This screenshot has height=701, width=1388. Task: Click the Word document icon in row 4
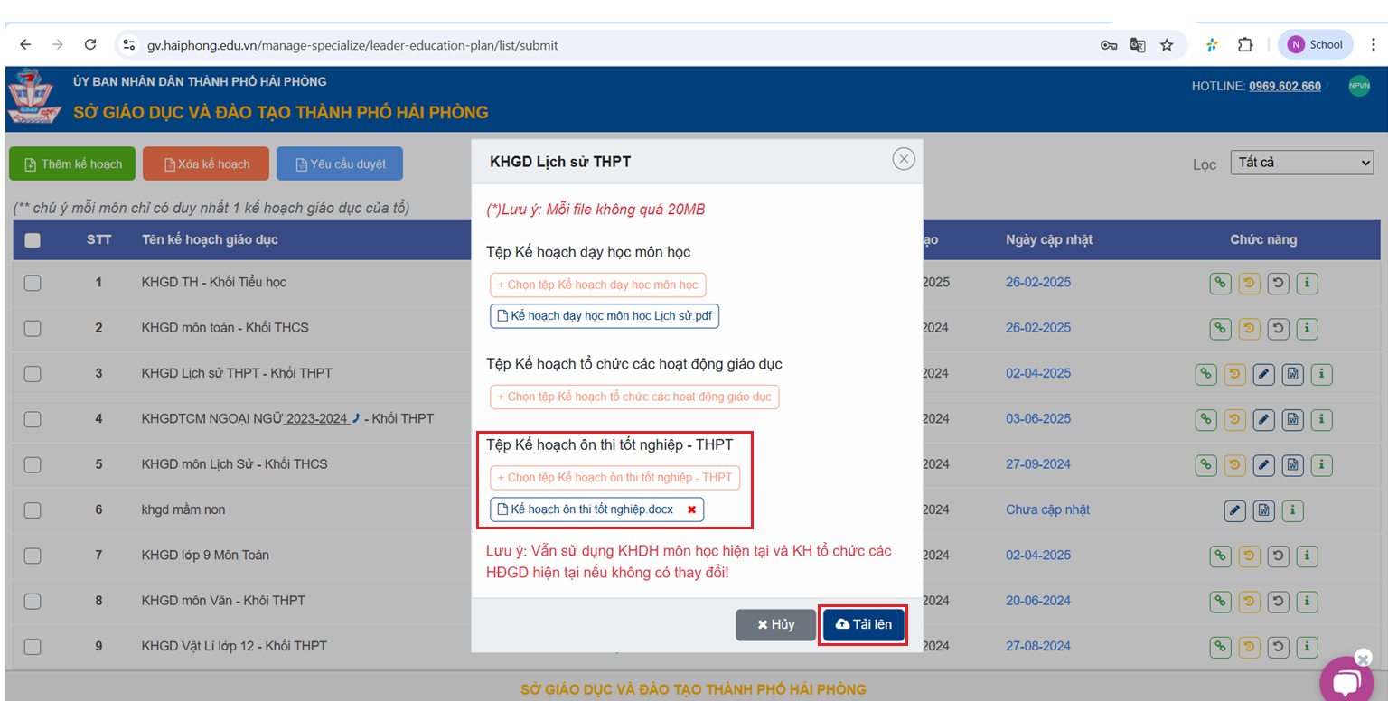(x=1292, y=419)
